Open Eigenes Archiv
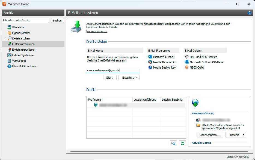This screenshot has height=160, width=255. click(x=21, y=33)
